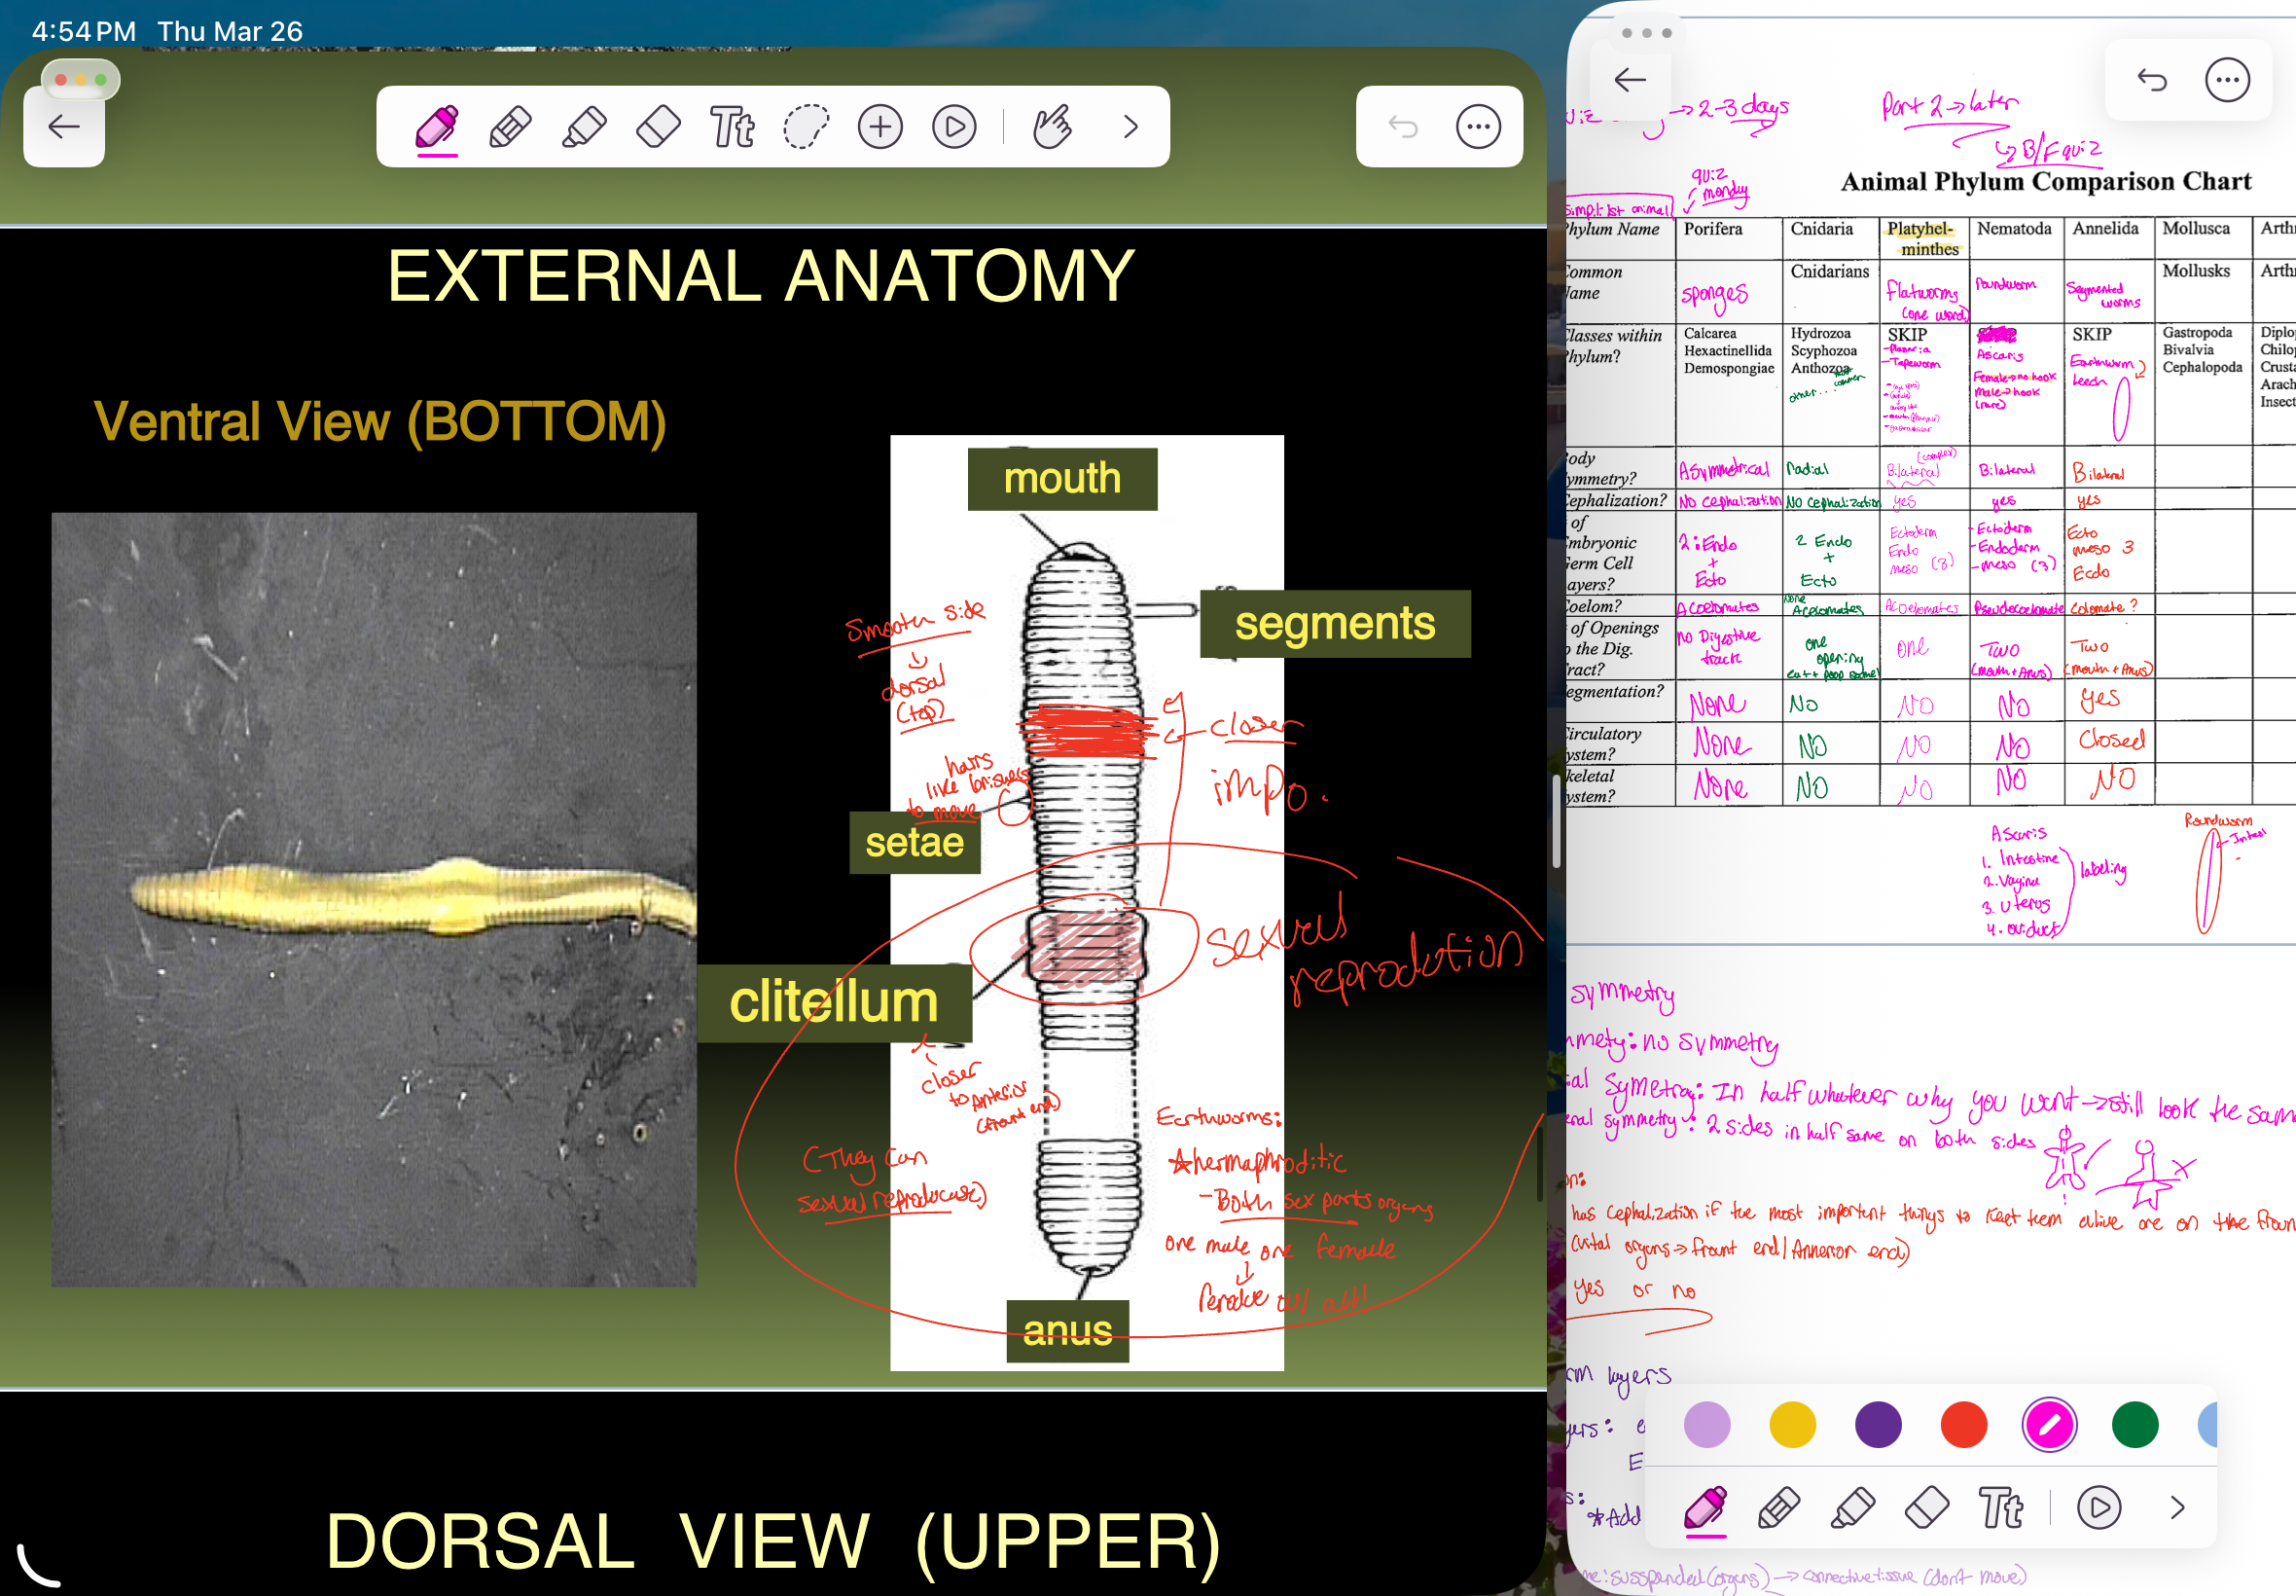Select the eraser in right toolbar
Viewport: 2296px width, 1596px height.
coord(1926,1507)
